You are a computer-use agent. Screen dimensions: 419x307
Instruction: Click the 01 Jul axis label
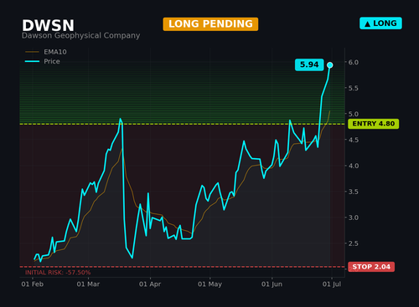[x=332, y=284]
